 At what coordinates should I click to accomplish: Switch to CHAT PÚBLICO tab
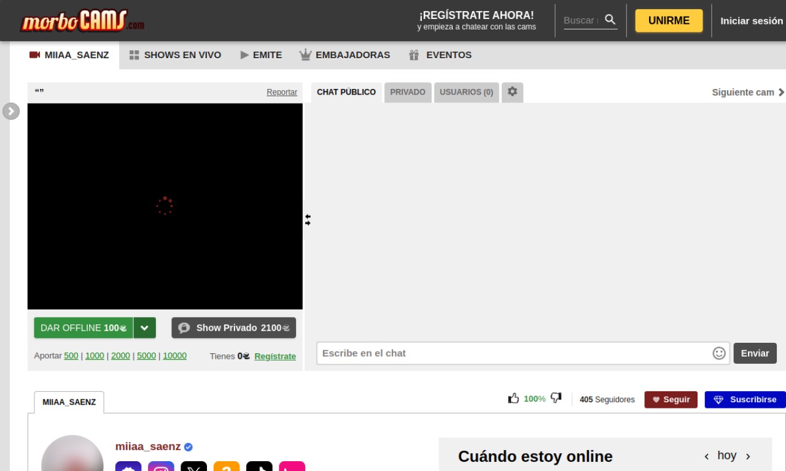(346, 92)
